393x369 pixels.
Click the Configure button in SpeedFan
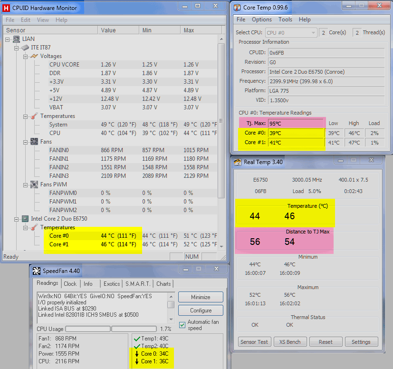pos(201,311)
